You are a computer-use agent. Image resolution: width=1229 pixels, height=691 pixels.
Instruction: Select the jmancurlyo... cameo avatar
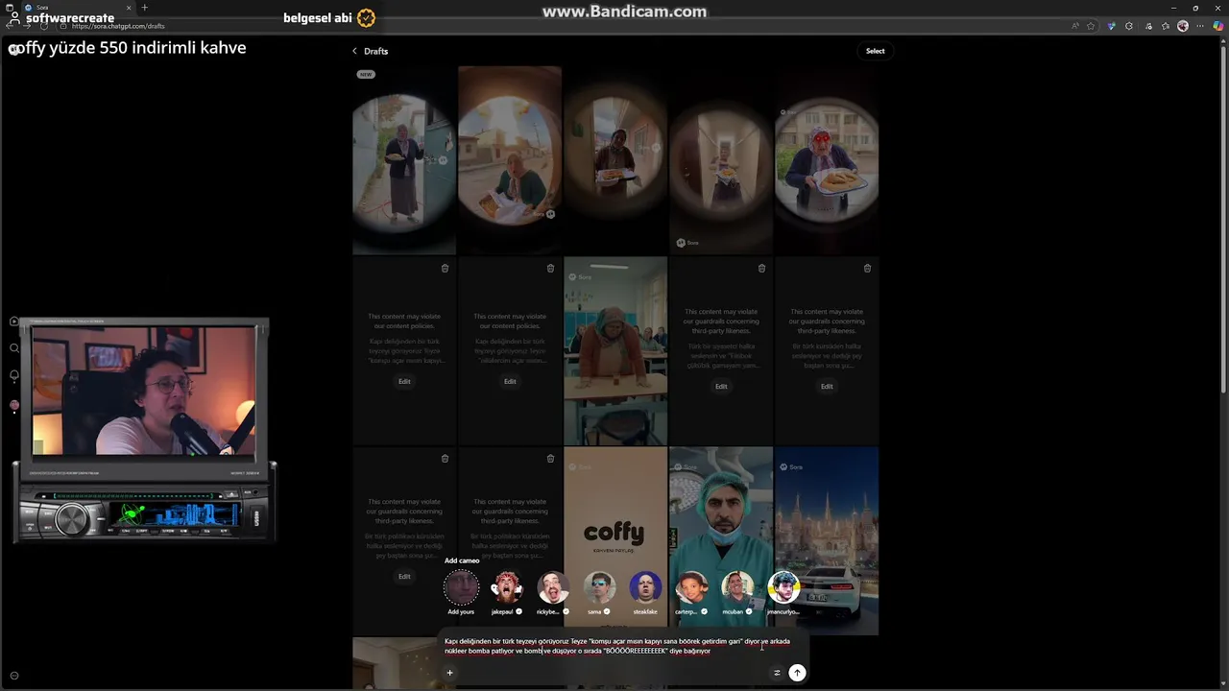click(783, 587)
